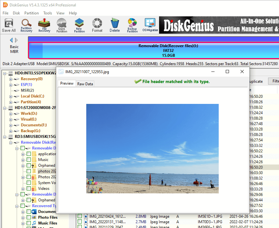279x228 pixels.
Task: Enable the Photo Files checkbox
Action: click(x=29, y=217)
